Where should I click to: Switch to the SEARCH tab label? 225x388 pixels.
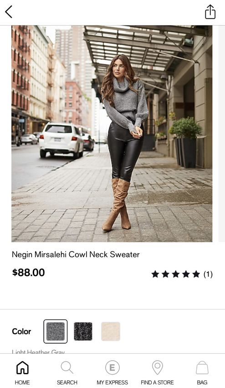67,383
